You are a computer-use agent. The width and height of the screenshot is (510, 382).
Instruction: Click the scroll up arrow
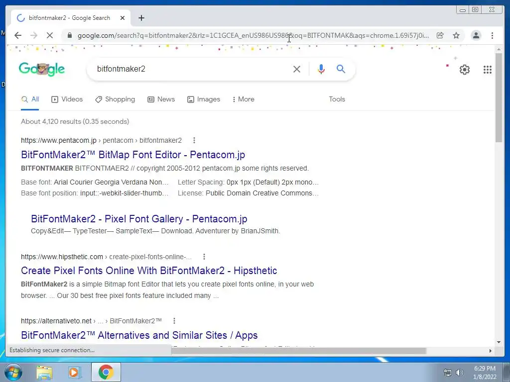[x=499, y=49]
